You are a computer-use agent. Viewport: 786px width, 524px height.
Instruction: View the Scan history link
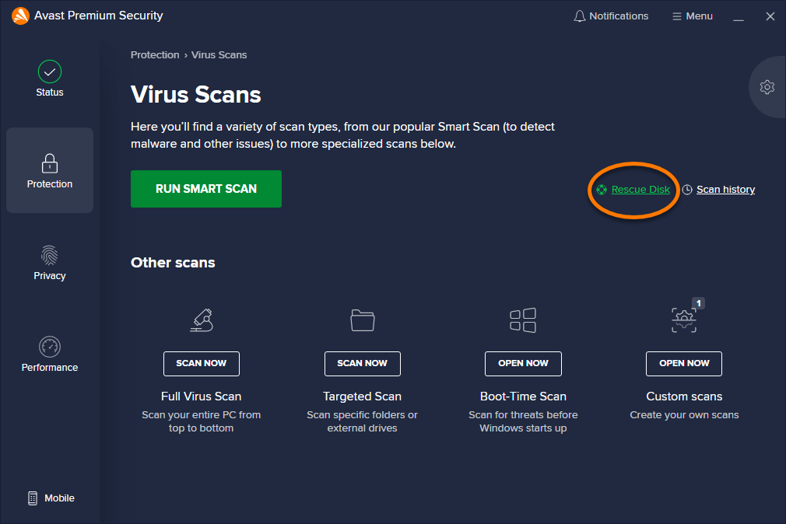point(725,190)
